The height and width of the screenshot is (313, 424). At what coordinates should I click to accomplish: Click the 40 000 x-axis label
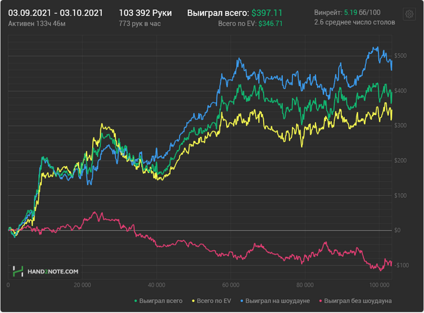156,285
